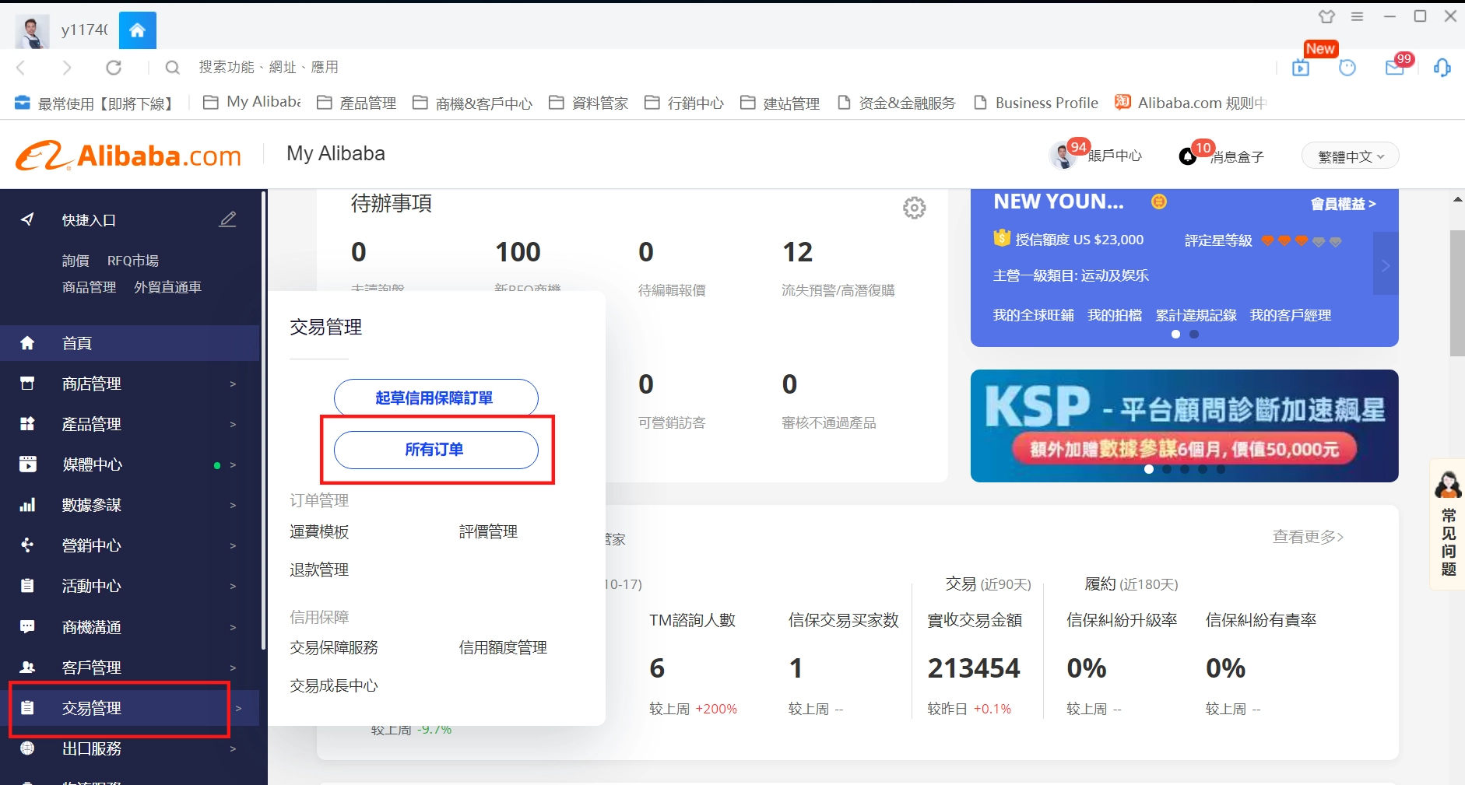The width and height of the screenshot is (1465, 785).
Task: Open the 繁體中文 language dropdown
Action: (x=1350, y=156)
